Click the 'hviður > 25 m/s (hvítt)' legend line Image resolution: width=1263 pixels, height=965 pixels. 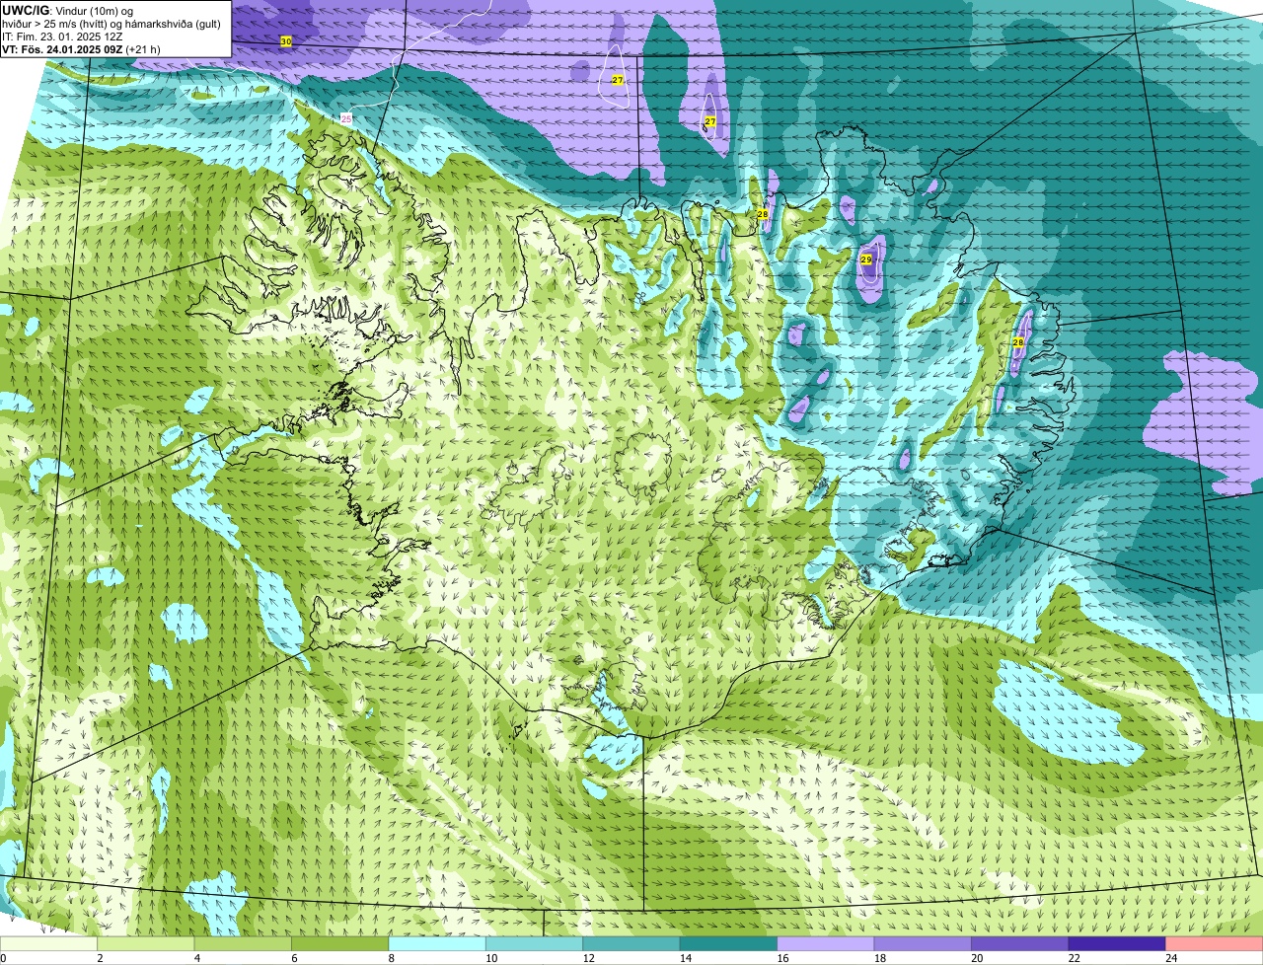coord(111,24)
